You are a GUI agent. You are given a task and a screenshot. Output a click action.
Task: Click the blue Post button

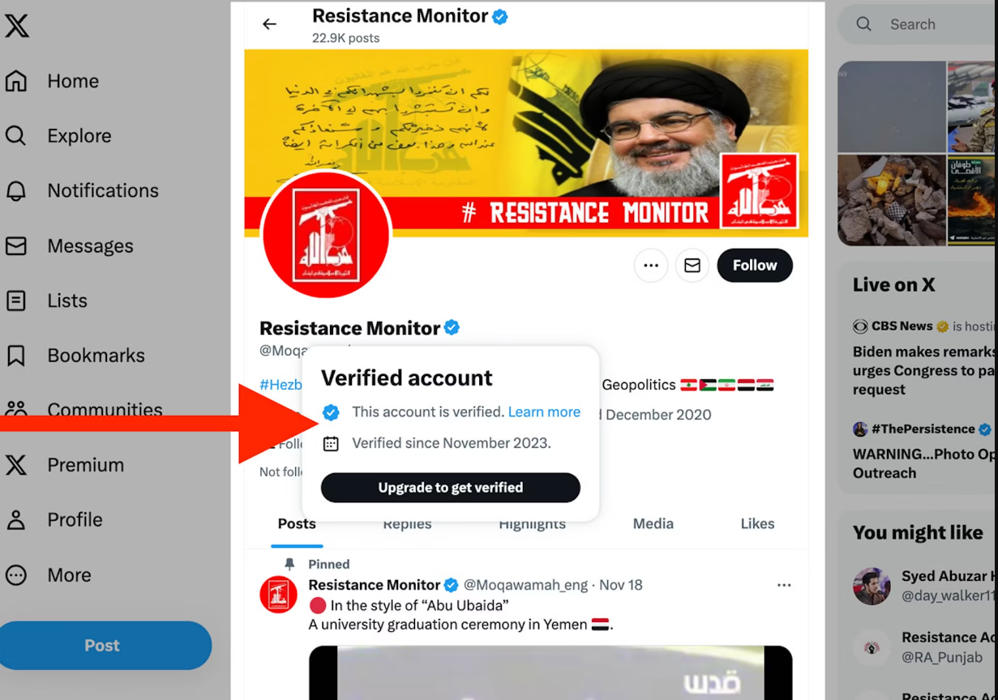[x=102, y=646]
